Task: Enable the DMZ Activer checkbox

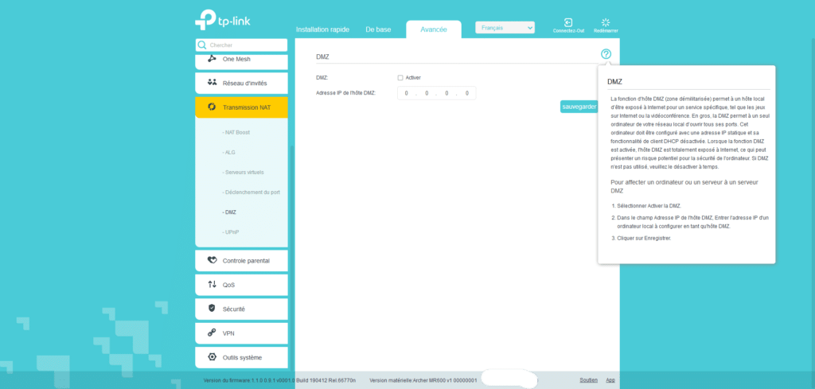Action: point(400,78)
